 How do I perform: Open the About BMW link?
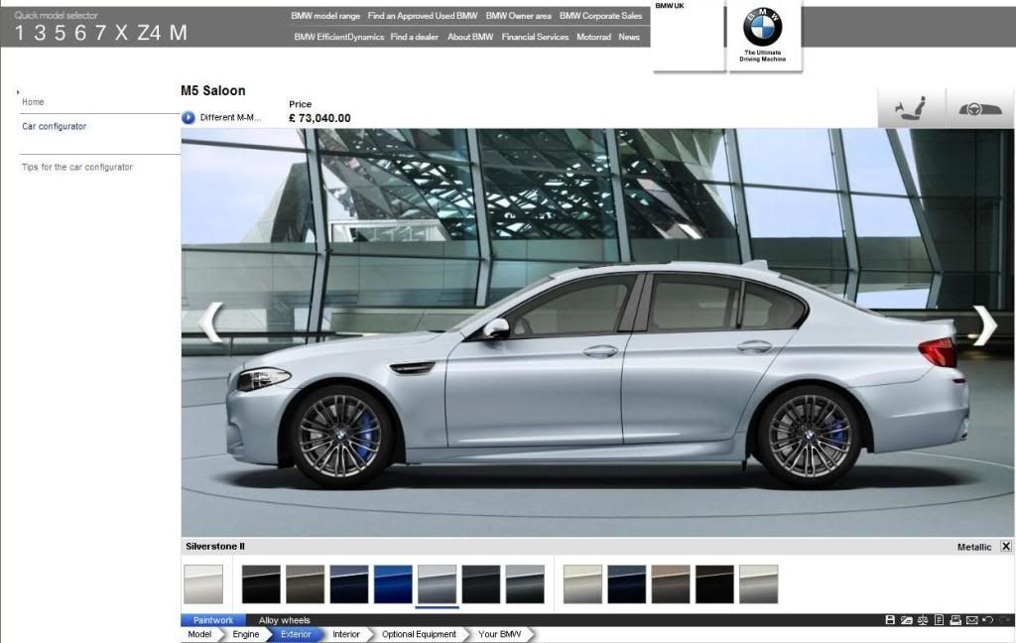470,37
